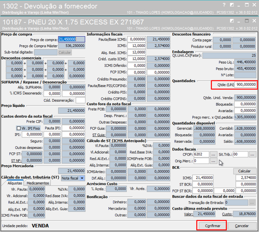
Task: Maximize the 10187 product window
Action: click(x=247, y=21)
